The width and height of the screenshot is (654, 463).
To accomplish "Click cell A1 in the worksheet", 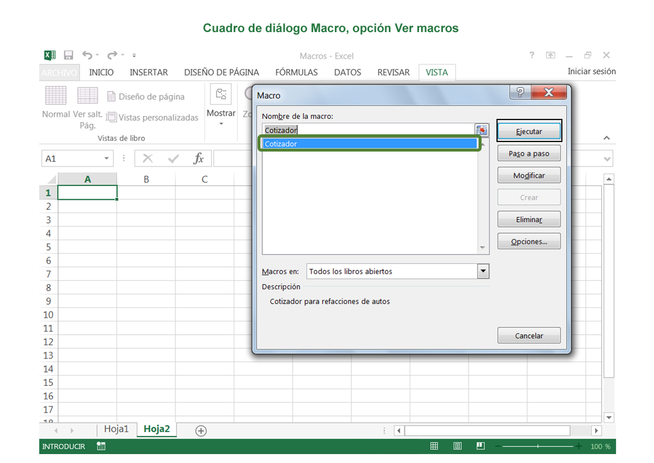I will pos(87,193).
